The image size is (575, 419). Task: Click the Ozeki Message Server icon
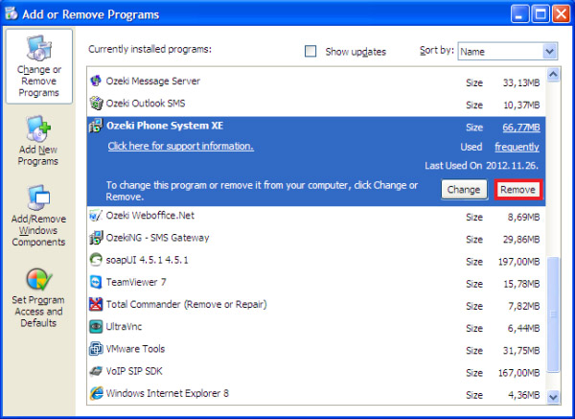96,81
